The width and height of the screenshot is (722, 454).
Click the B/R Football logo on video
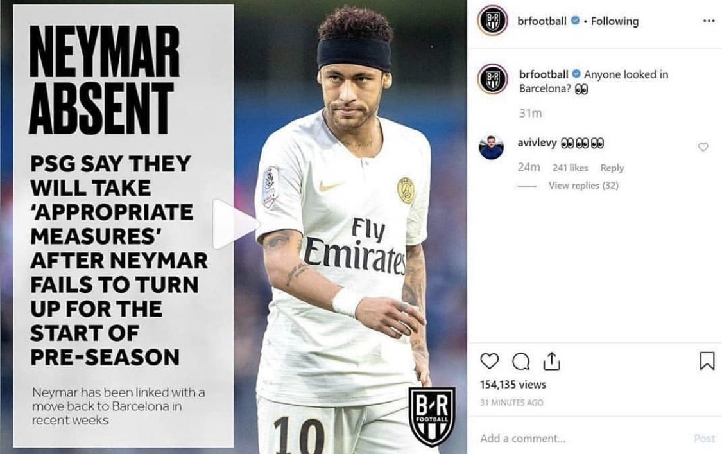(432, 417)
